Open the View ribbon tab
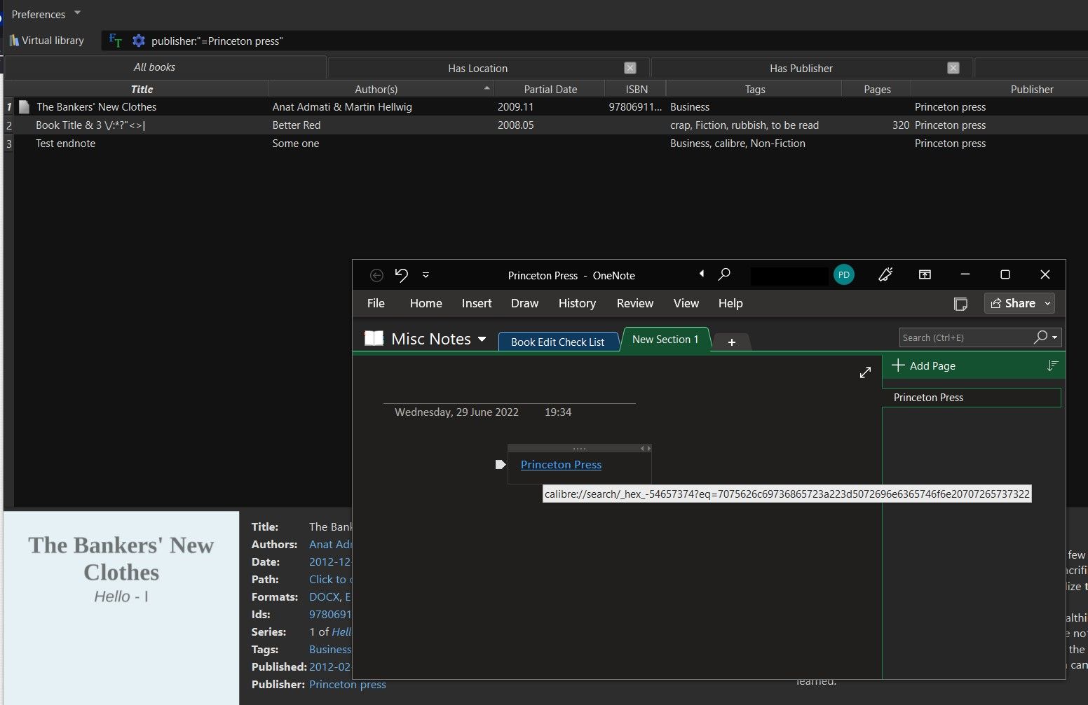Screen dimensions: 1088x705 686,303
